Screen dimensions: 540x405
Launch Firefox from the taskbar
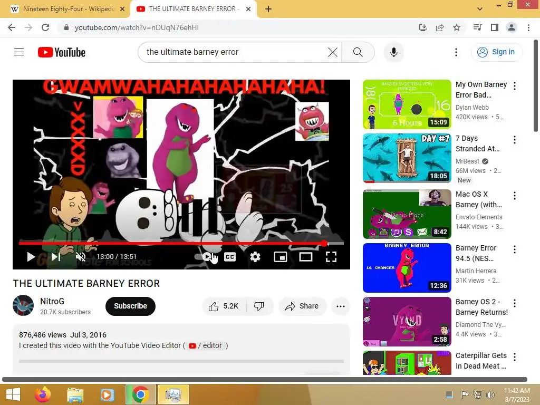(43, 394)
